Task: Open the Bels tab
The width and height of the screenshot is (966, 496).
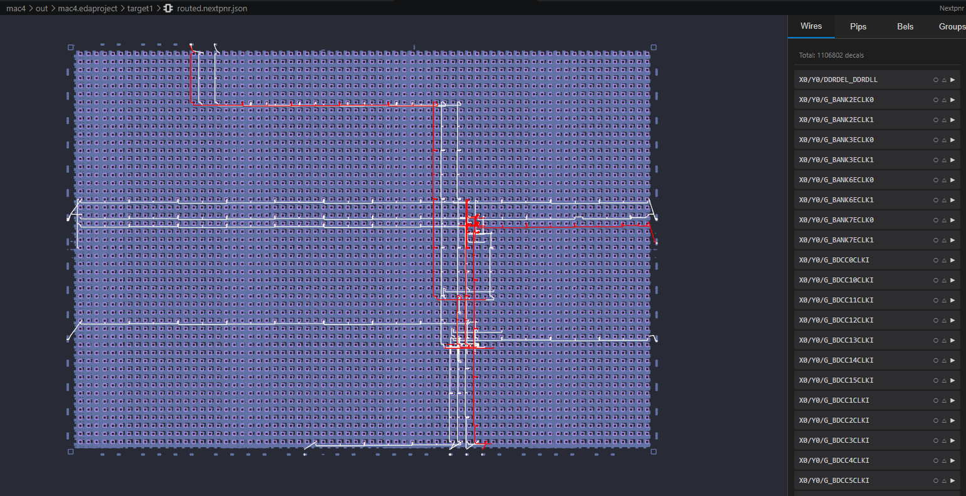Action: pyautogui.click(x=905, y=26)
